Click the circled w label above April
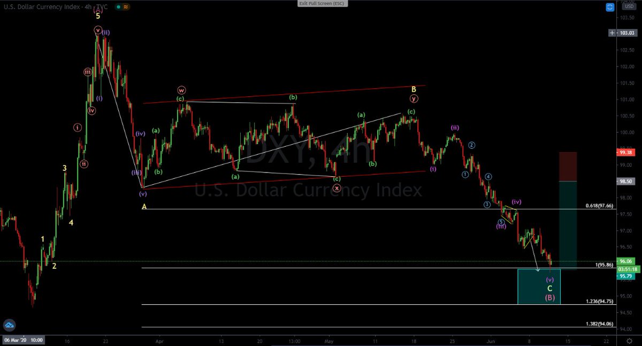The image size is (642, 346). pos(181,91)
